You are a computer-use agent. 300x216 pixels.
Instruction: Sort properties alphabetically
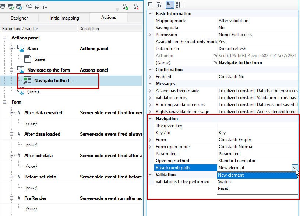point(178,4)
